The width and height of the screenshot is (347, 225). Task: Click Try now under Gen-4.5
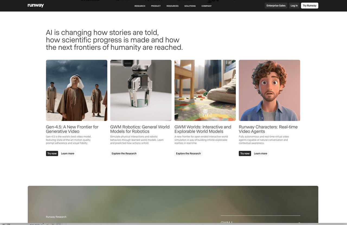pos(52,154)
